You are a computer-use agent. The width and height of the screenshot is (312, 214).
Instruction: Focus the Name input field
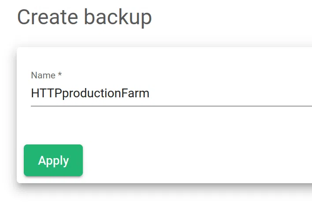coord(171,93)
